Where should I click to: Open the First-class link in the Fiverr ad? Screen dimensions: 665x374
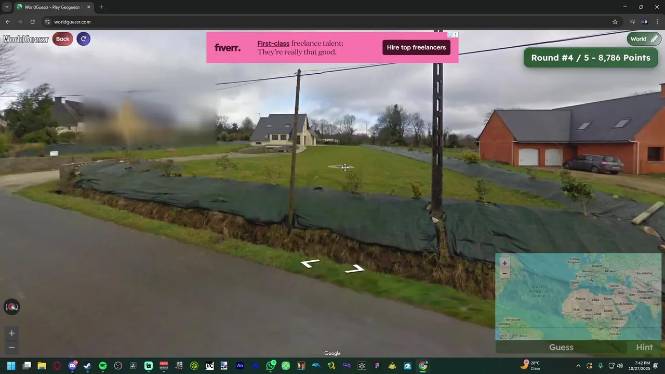pos(273,44)
